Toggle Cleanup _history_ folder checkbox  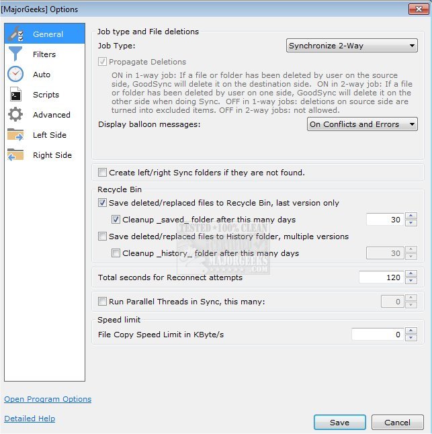tap(116, 253)
